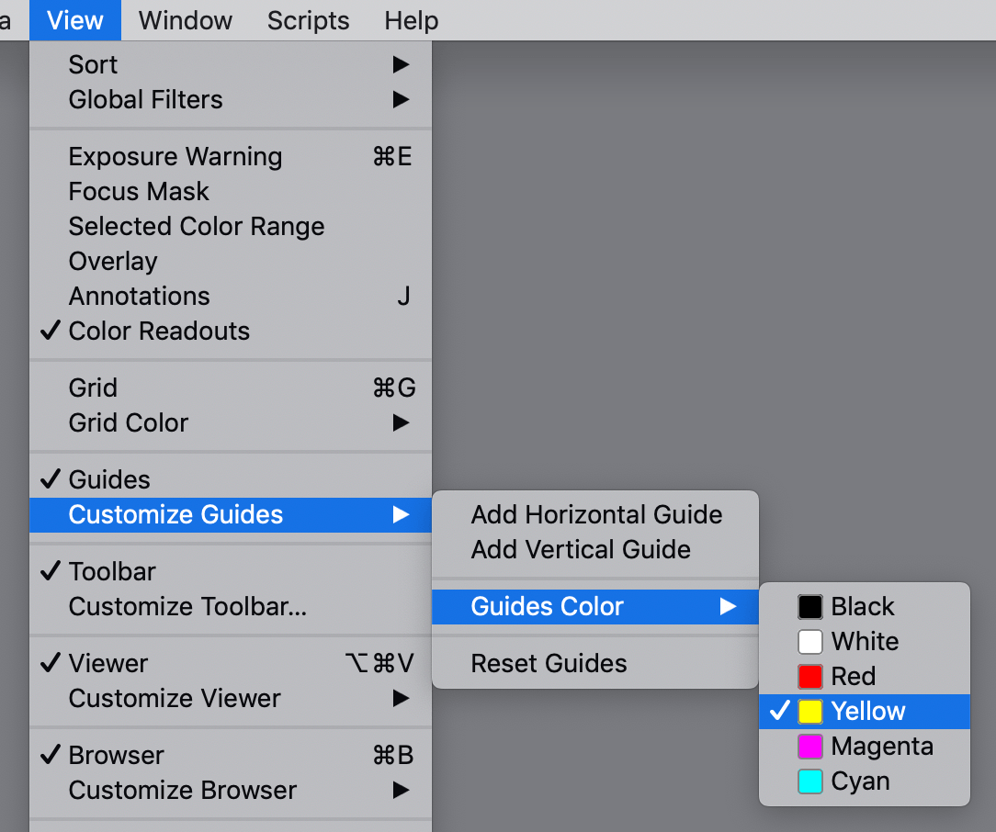Uncheck Color Readouts
The width and height of the screenshot is (996, 832).
click(x=231, y=332)
